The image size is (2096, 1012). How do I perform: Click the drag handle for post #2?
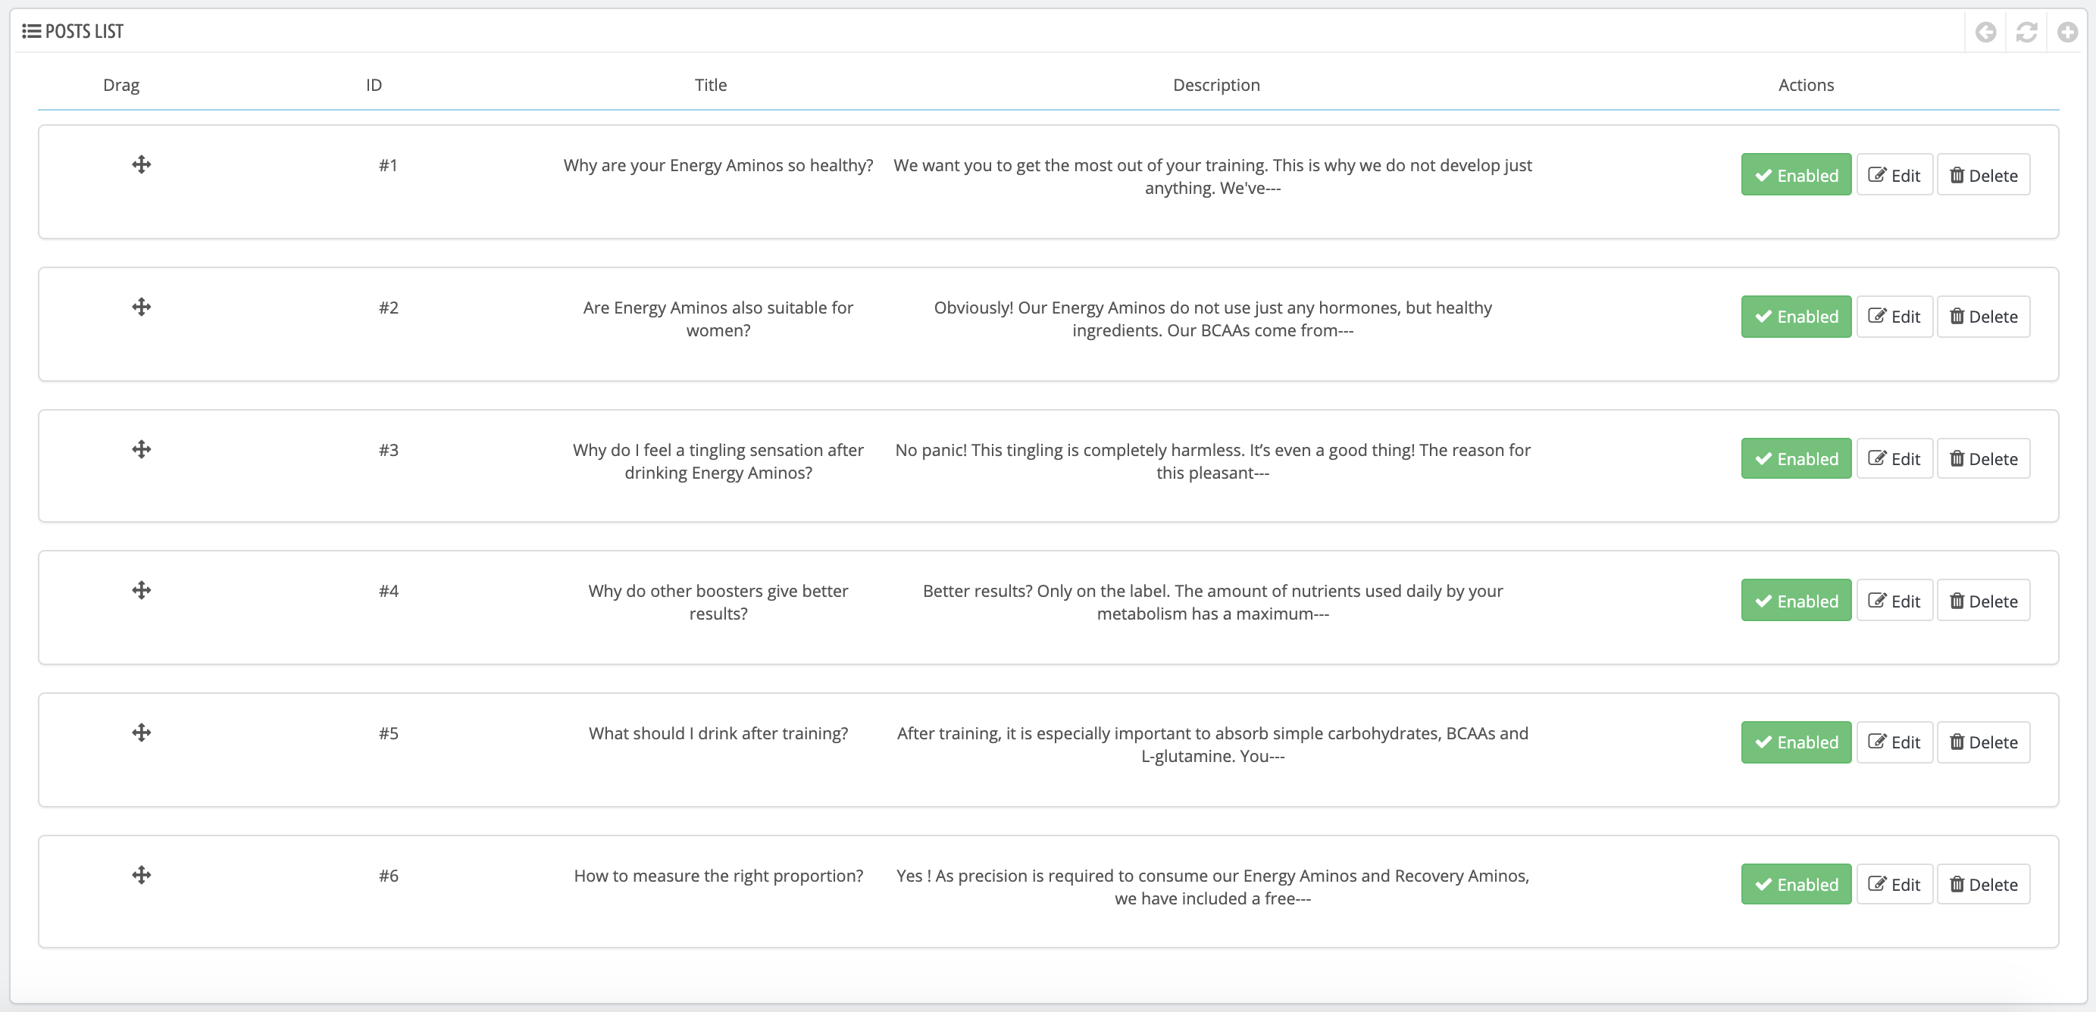142,308
